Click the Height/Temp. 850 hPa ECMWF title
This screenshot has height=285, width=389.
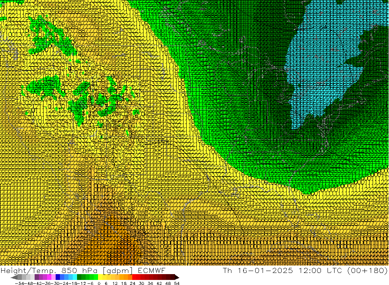83,270
